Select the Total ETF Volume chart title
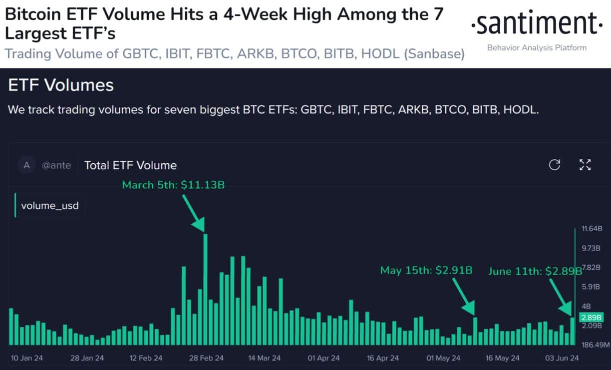 (x=130, y=165)
